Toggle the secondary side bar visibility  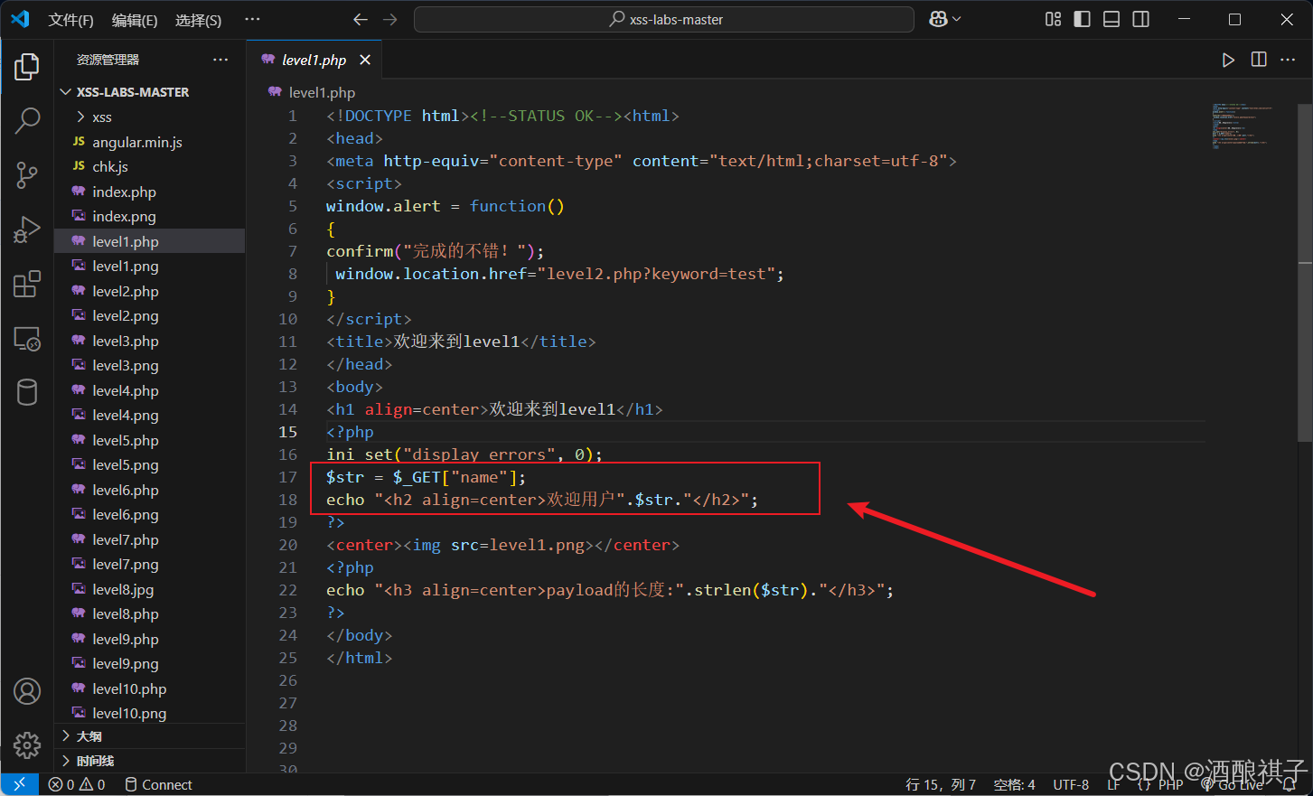pos(1141,19)
